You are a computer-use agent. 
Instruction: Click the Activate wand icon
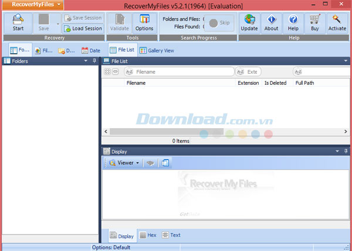pyautogui.click(x=337, y=23)
